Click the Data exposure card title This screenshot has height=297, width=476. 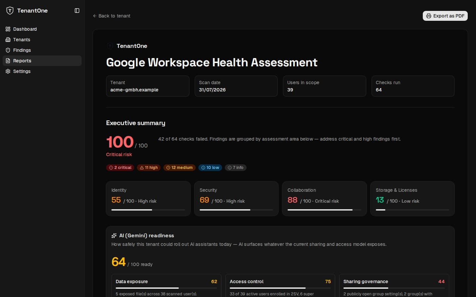point(132,281)
